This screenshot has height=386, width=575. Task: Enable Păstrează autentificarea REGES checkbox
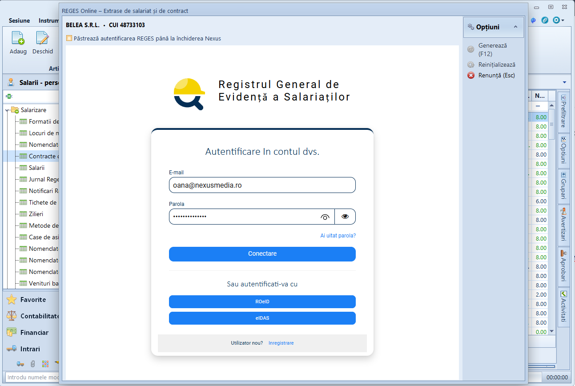(x=69, y=38)
